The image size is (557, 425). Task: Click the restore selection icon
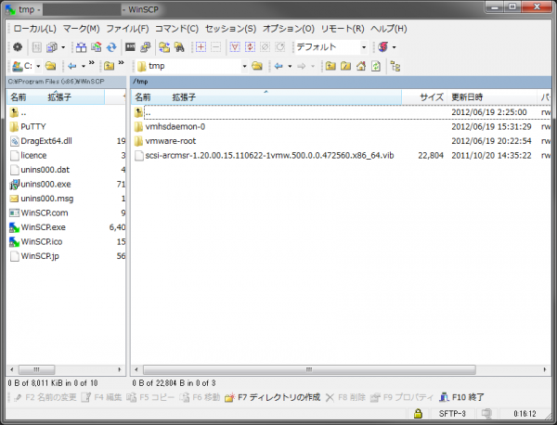tap(280, 47)
